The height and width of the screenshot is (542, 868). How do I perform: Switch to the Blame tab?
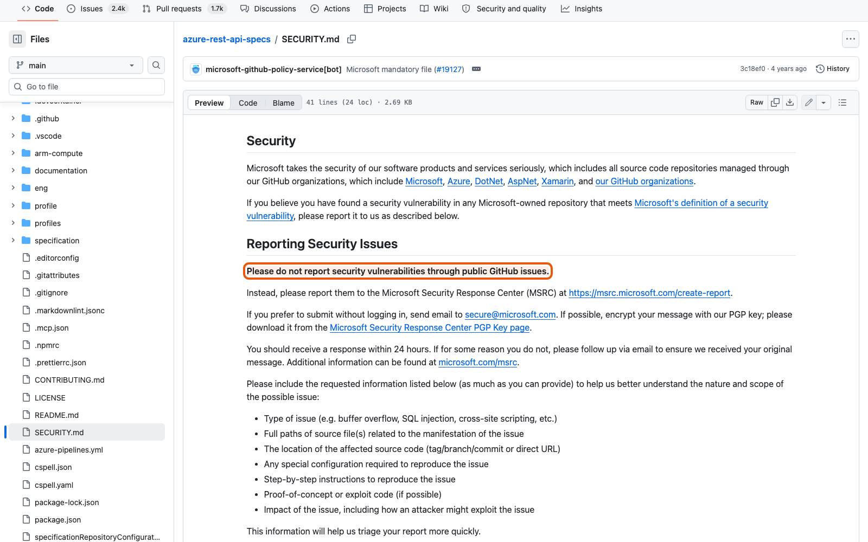click(283, 103)
